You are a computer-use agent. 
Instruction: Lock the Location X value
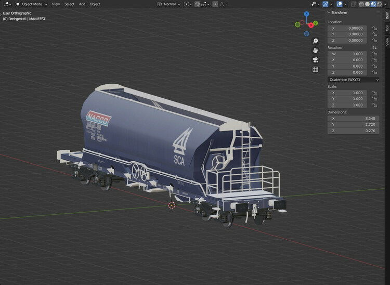(374, 28)
